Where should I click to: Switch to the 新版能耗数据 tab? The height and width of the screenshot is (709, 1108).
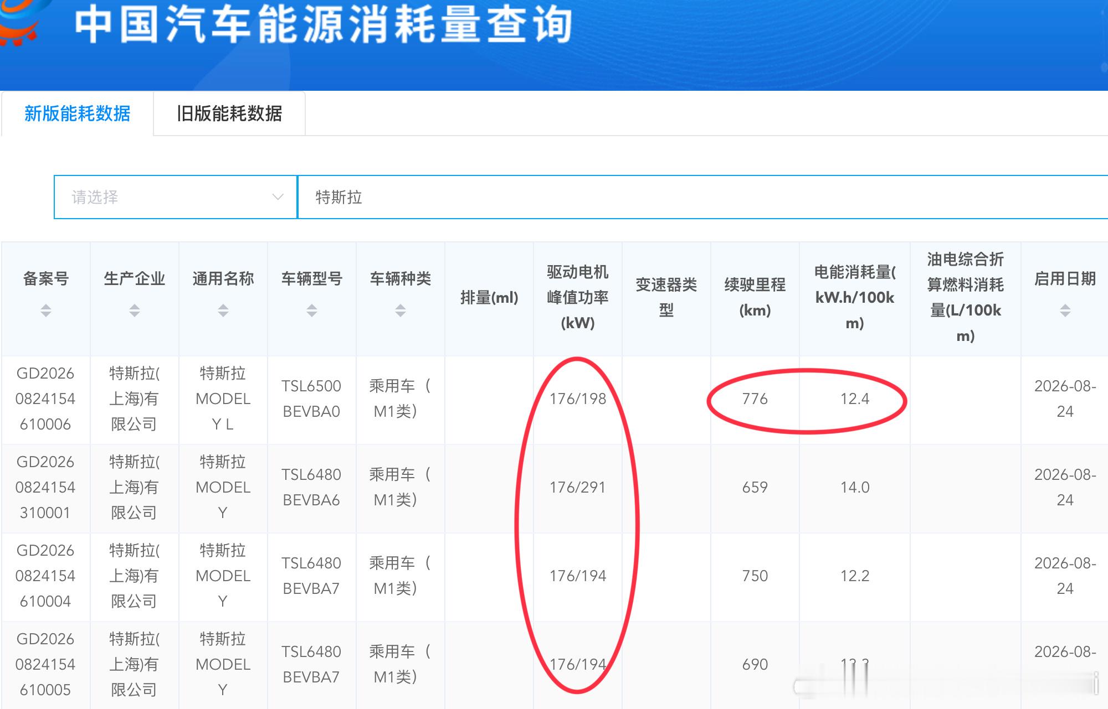(77, 113)
